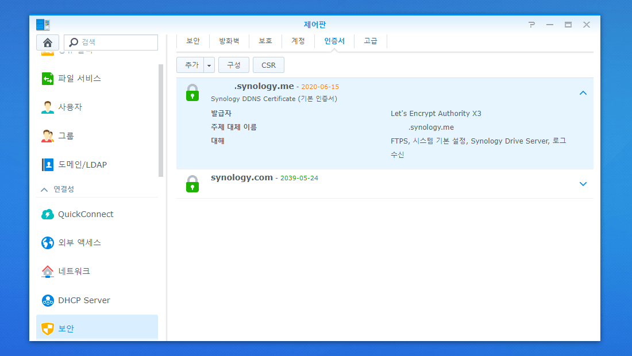Open the 도메인/LDAP icon
The width and height of the screenshot is (632, 356).
[x=48, y=165]
